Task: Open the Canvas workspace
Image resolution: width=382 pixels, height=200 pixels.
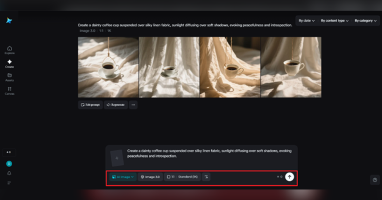Action: [x=9, y=91]
